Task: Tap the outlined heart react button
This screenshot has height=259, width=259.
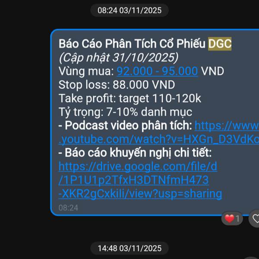Action: coord(255,218)
